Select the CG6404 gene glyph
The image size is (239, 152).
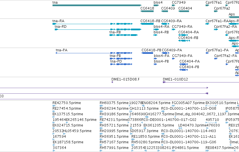[x=184, y=11]
